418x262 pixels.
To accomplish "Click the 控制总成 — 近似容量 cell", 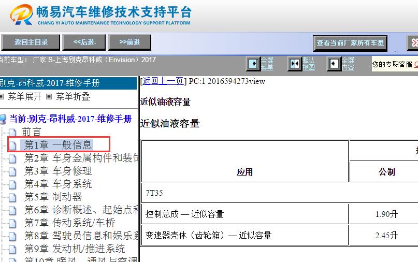I will coord(244,214).
